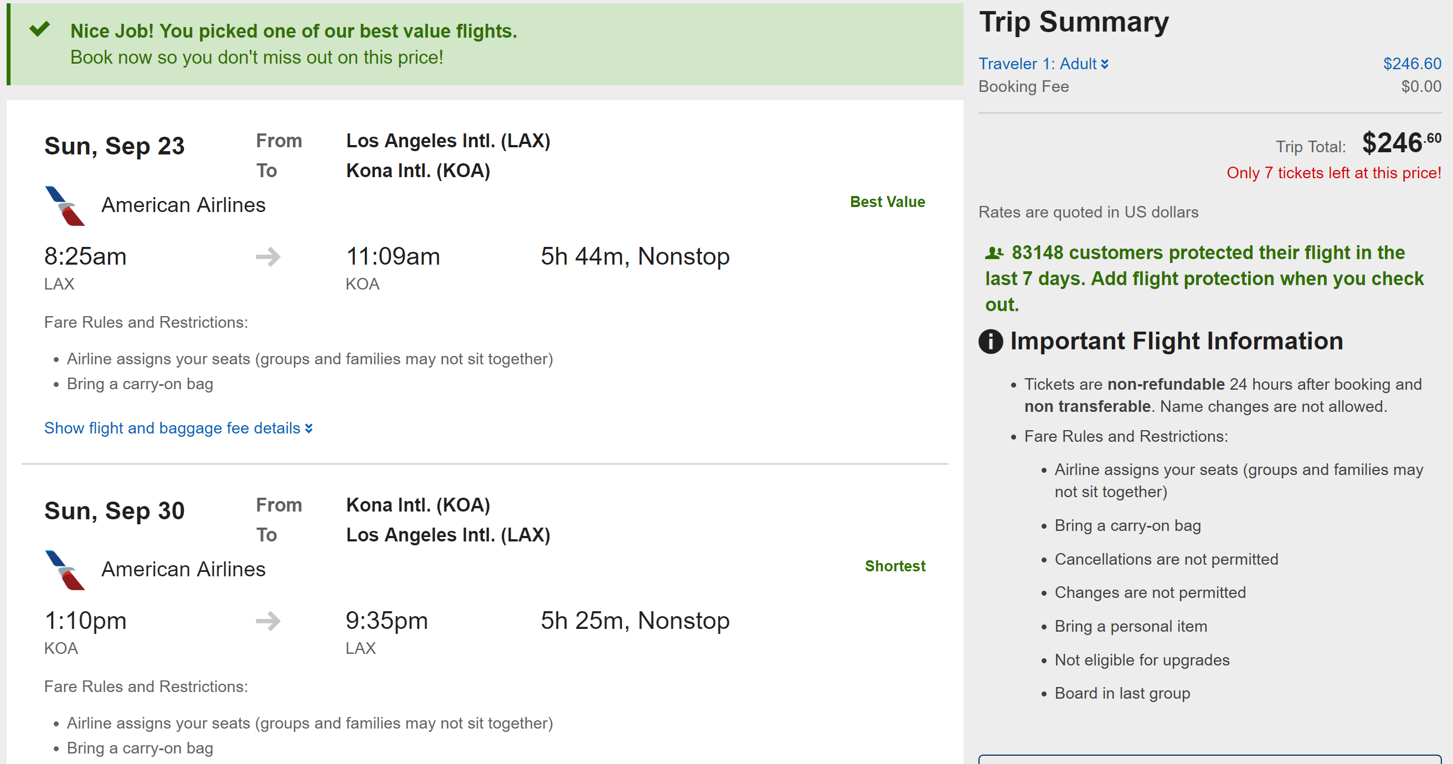Click the Shortest label on return flight
The height and width of the screenshot is (764, 1453).
[895, 566]
